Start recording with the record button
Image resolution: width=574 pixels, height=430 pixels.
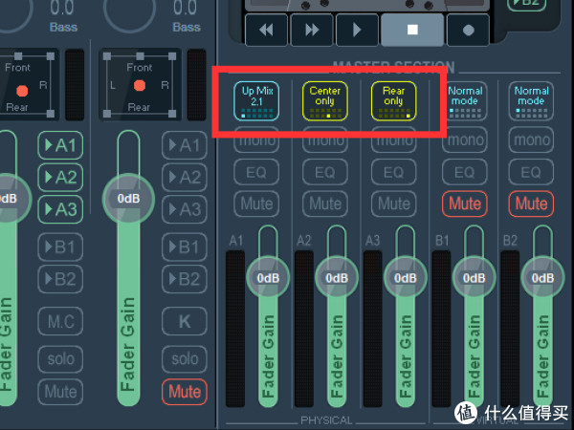pyautogui.click(x=468, y=30)
